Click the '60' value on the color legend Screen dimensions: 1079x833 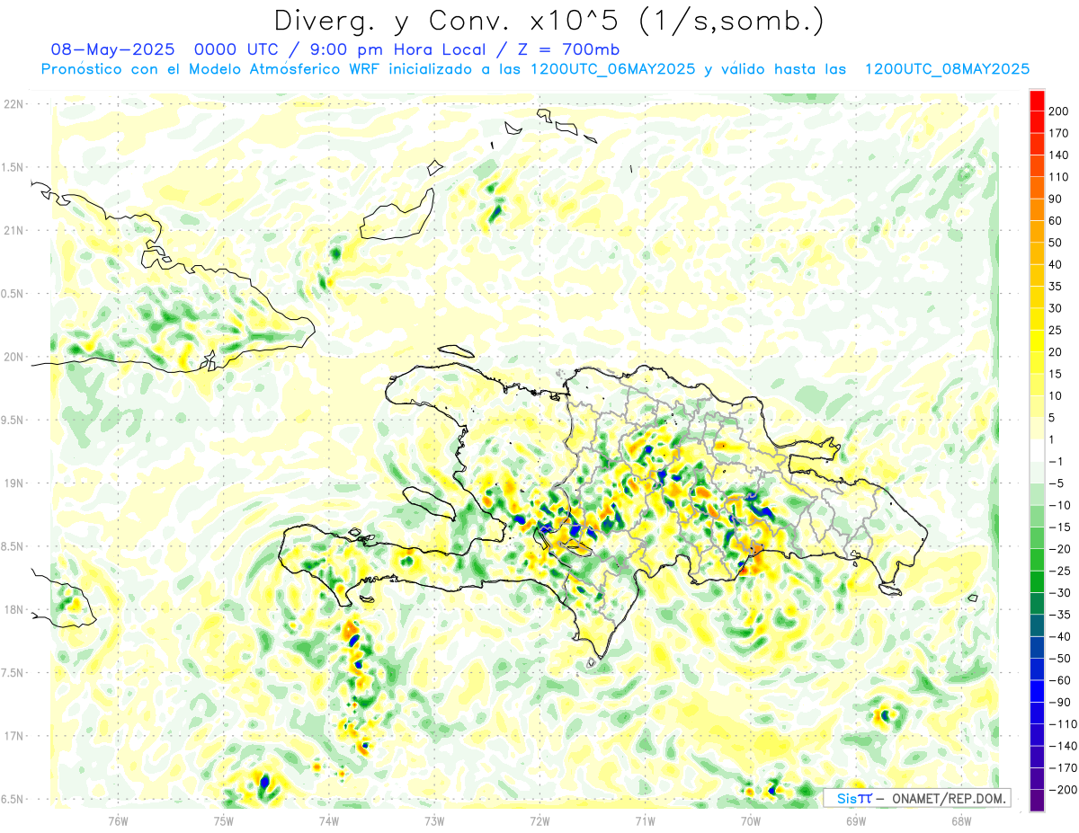1057,221
